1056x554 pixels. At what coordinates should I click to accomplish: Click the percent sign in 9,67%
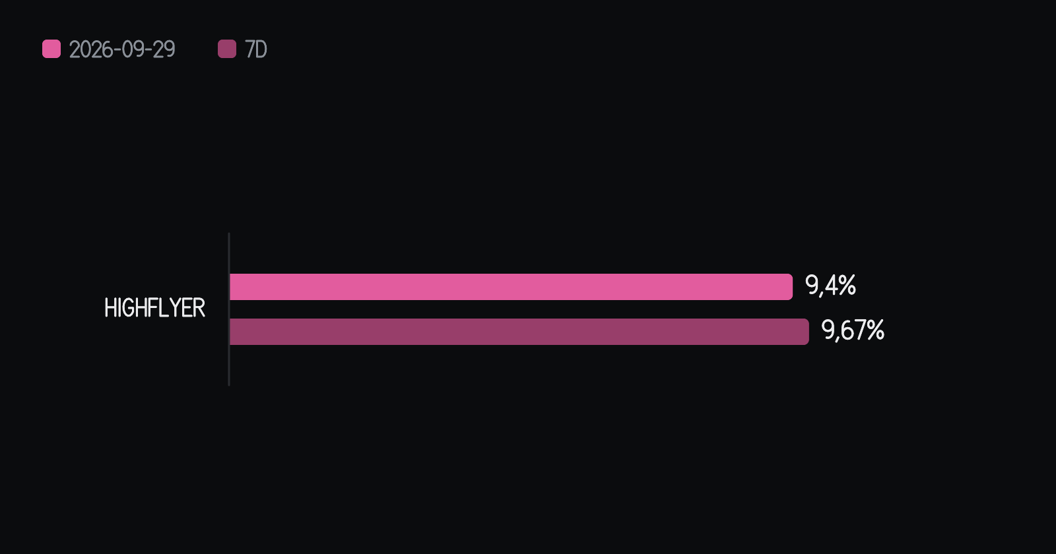875,330
